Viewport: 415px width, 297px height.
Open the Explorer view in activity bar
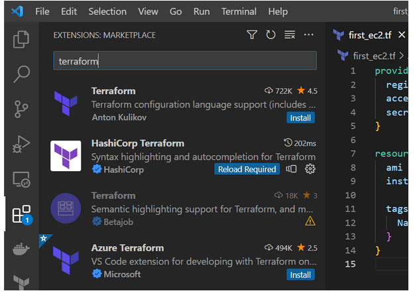click(21, 39)
